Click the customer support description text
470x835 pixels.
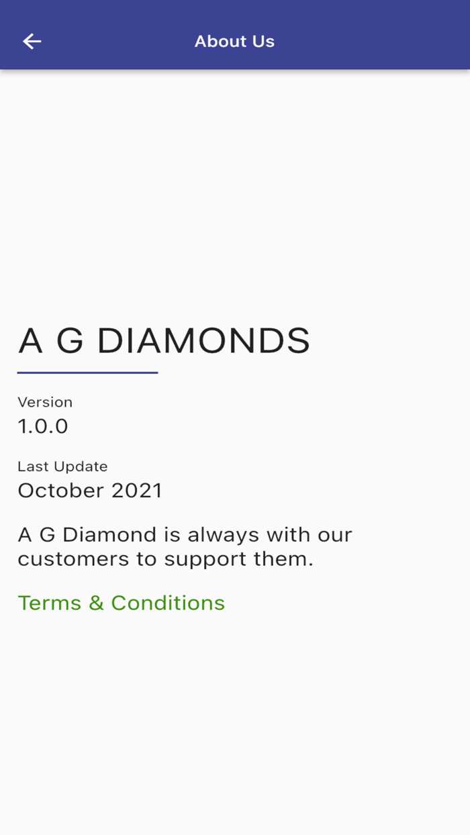click(x=185, y=546)
